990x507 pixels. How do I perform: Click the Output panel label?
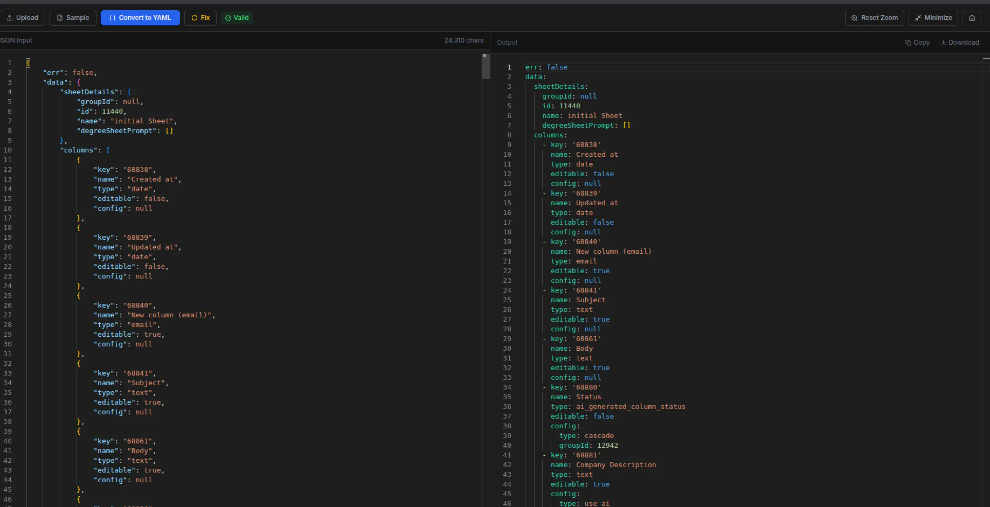click(507, 43)
